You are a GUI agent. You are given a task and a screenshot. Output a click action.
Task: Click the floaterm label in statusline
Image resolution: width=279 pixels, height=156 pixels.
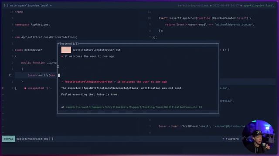point(232,139)
